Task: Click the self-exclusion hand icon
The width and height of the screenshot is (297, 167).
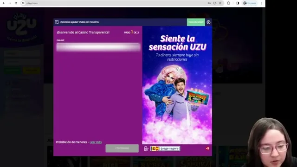Action: 146,148
